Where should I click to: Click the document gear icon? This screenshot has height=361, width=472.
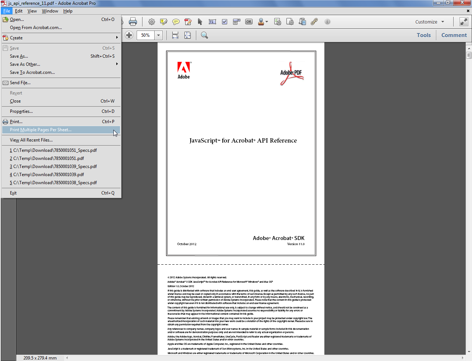[x=290, y=22]
